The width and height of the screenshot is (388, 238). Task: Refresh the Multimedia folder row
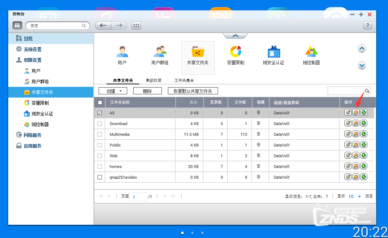[364, 134]
